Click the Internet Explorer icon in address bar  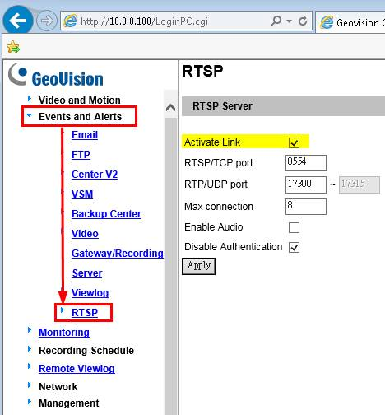coord(70,21)
